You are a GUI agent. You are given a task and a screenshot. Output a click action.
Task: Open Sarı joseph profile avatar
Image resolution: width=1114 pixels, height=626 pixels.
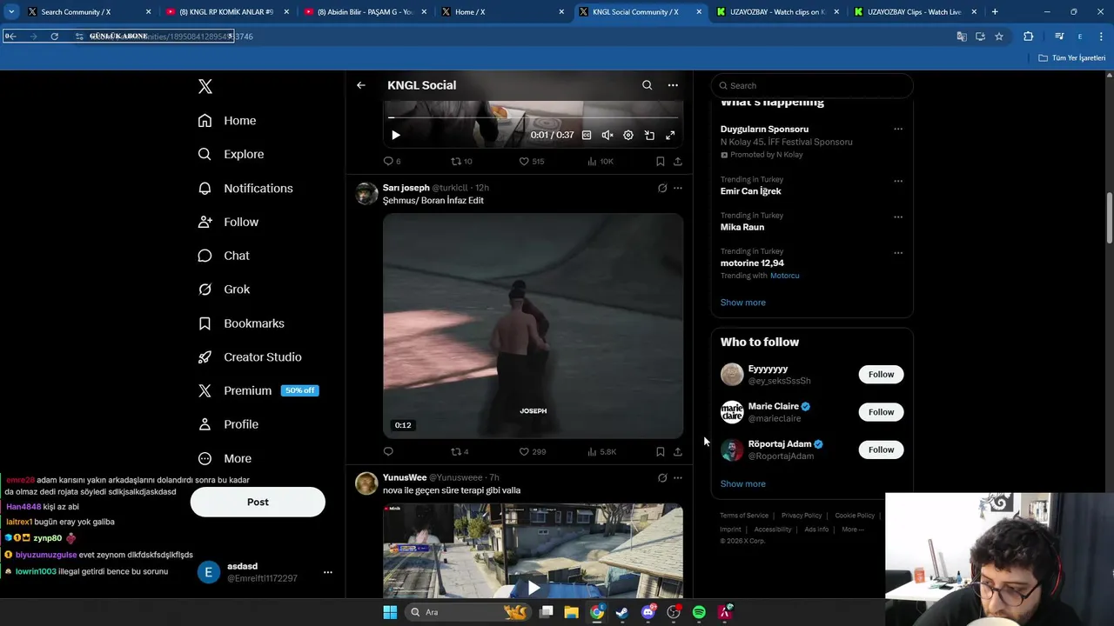366,193
